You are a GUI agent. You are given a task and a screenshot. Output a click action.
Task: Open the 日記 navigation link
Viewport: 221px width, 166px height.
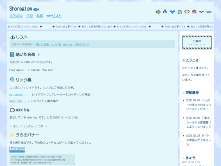tap(29, 16)
